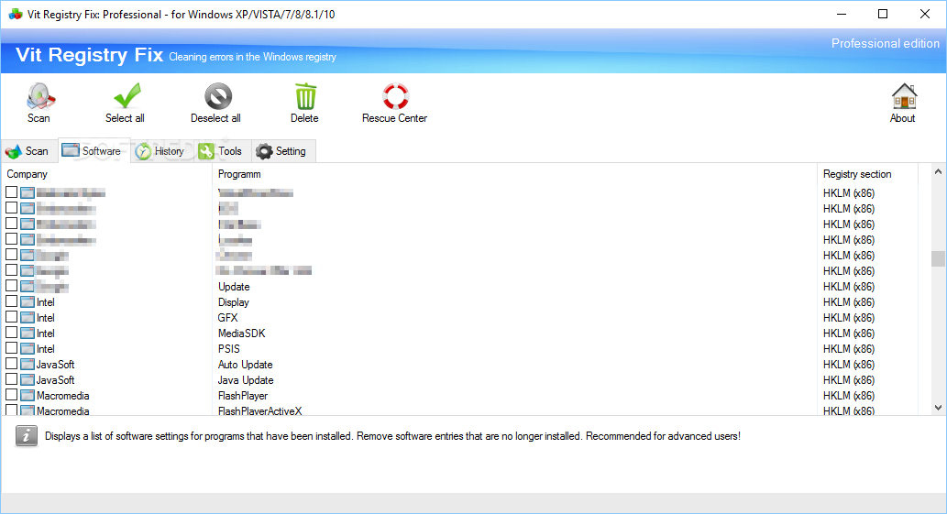Select the Display program entry

coord(234,302)
